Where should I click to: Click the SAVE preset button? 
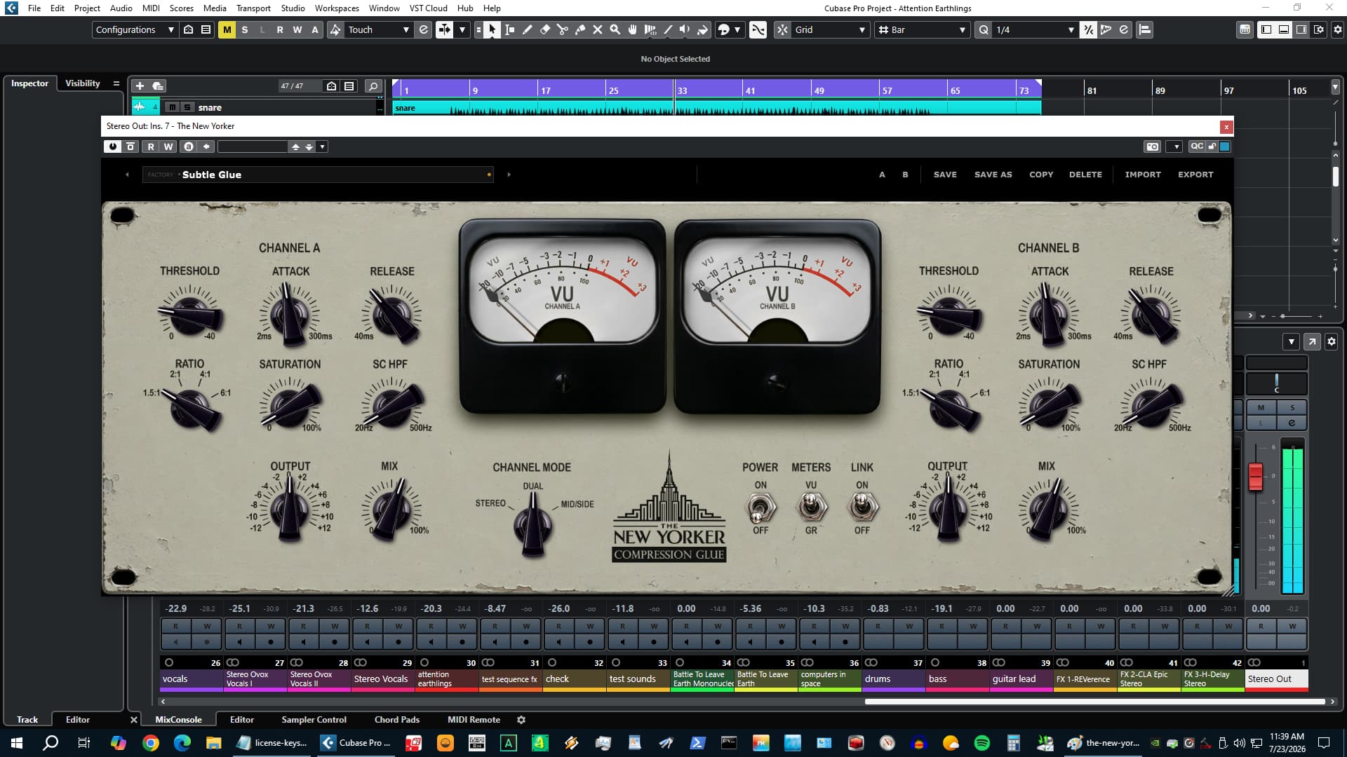point(945,175)
